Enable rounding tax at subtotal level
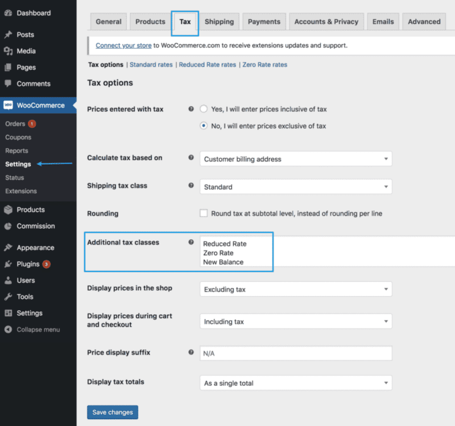455x426 pixels. click(203, 213)
